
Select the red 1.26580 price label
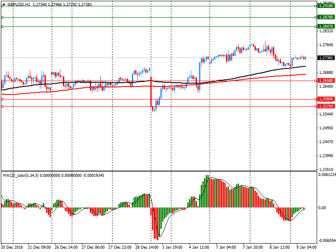326,80
